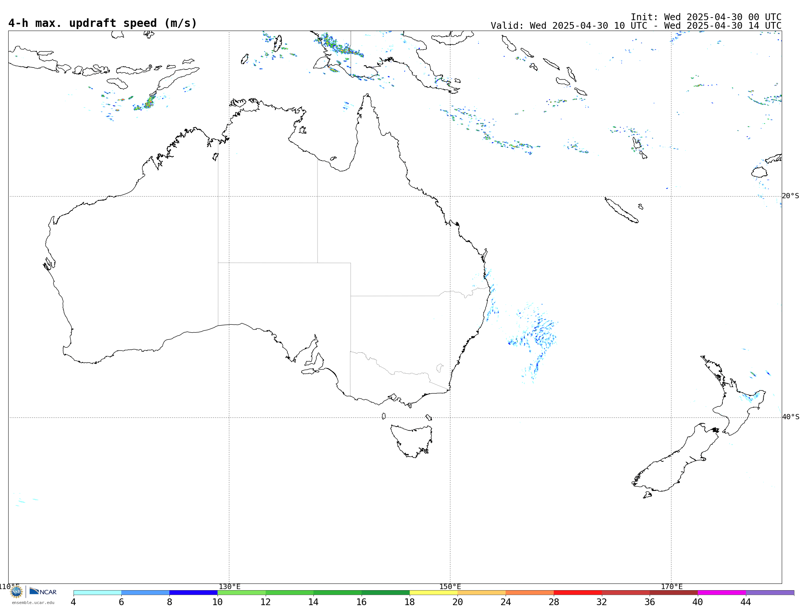The width and height of the screenshot is (806, 607).
Task: Select the light cyan 4–6 colorbar segment
Action: tap(97, 593)
